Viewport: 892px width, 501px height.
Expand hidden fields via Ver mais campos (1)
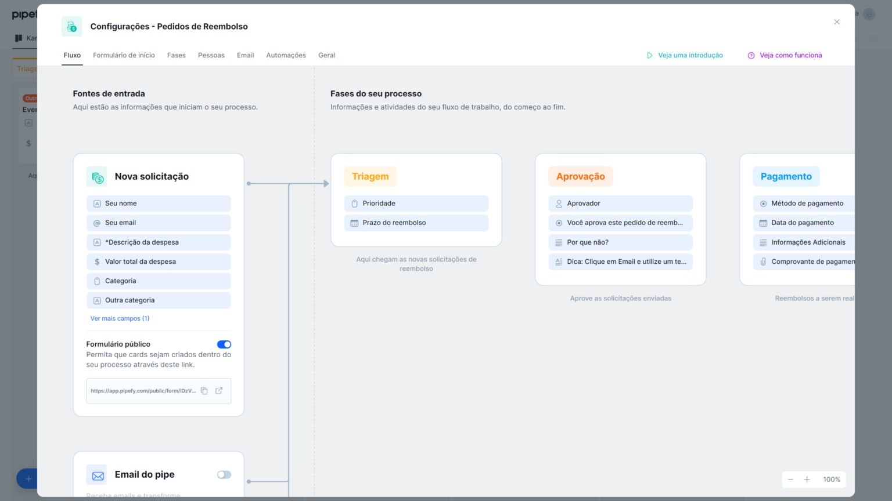[x=120, y=318]
